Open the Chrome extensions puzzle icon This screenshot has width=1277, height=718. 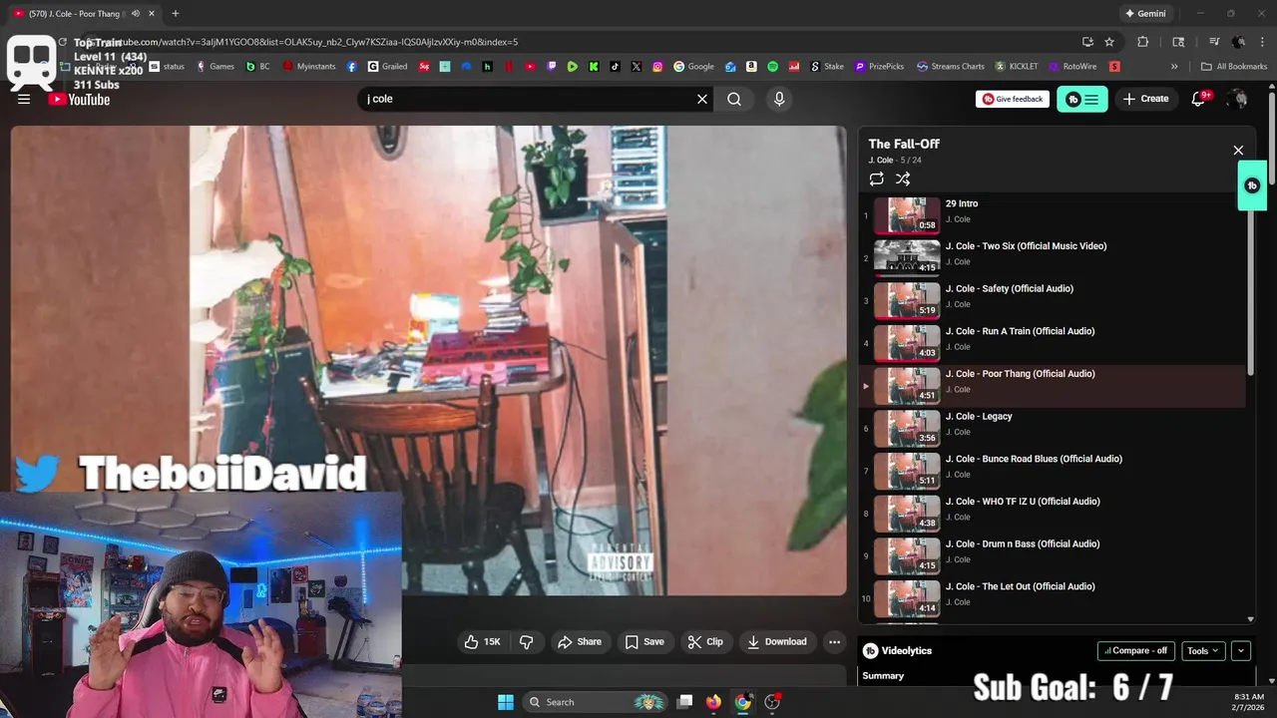[1143, 42]
